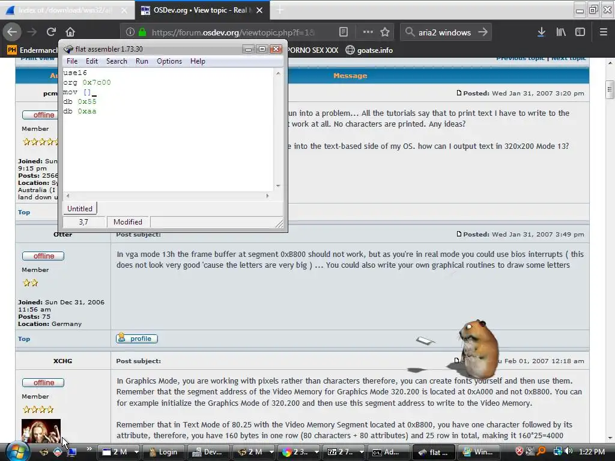The height and width of the screenshot is (461, 615).
Task: Open the Endermanch bookmark
Action: pyautogui.click(x=32, y=50)
